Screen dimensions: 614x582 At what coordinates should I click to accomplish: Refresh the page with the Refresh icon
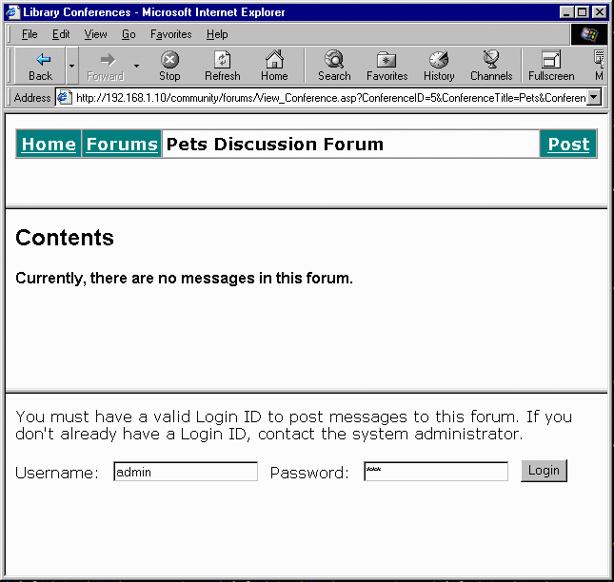pyautogui.click(x=222, y=60)
